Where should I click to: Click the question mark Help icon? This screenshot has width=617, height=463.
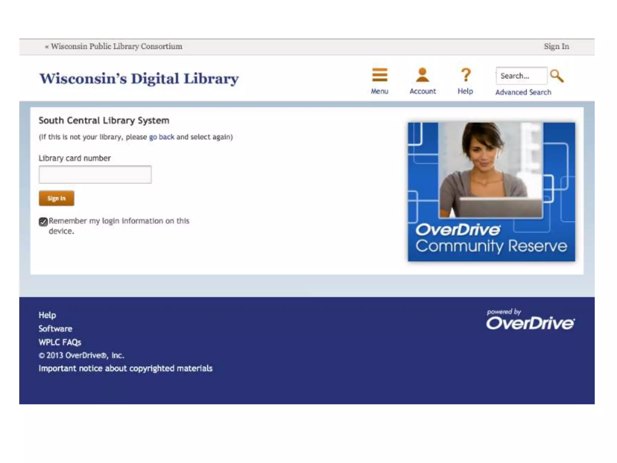465,75
